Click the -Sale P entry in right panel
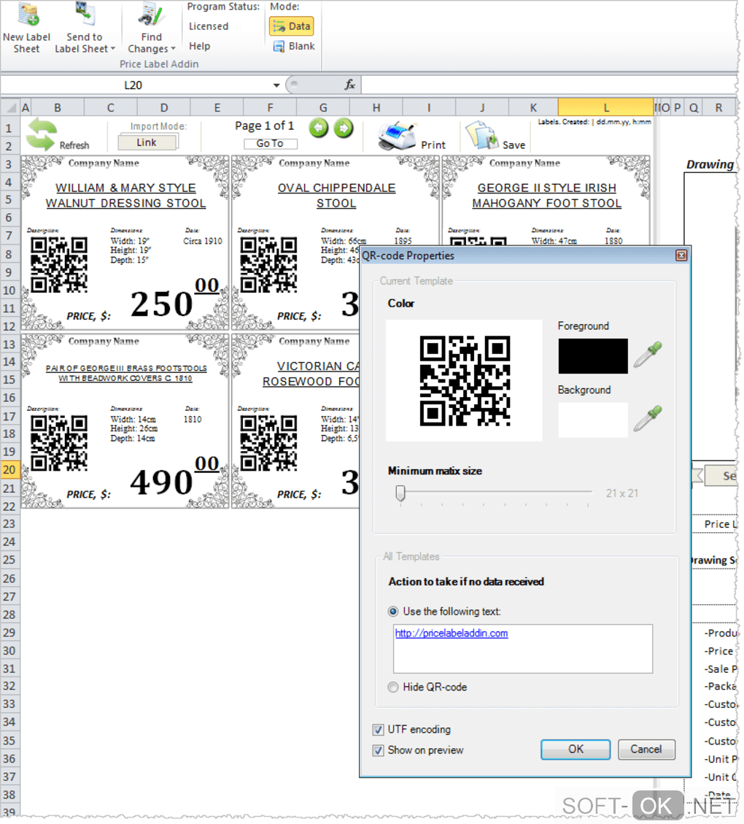 (721, 669)
